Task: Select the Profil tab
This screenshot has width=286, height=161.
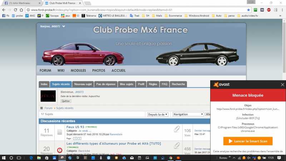Action: pos(141,84)
